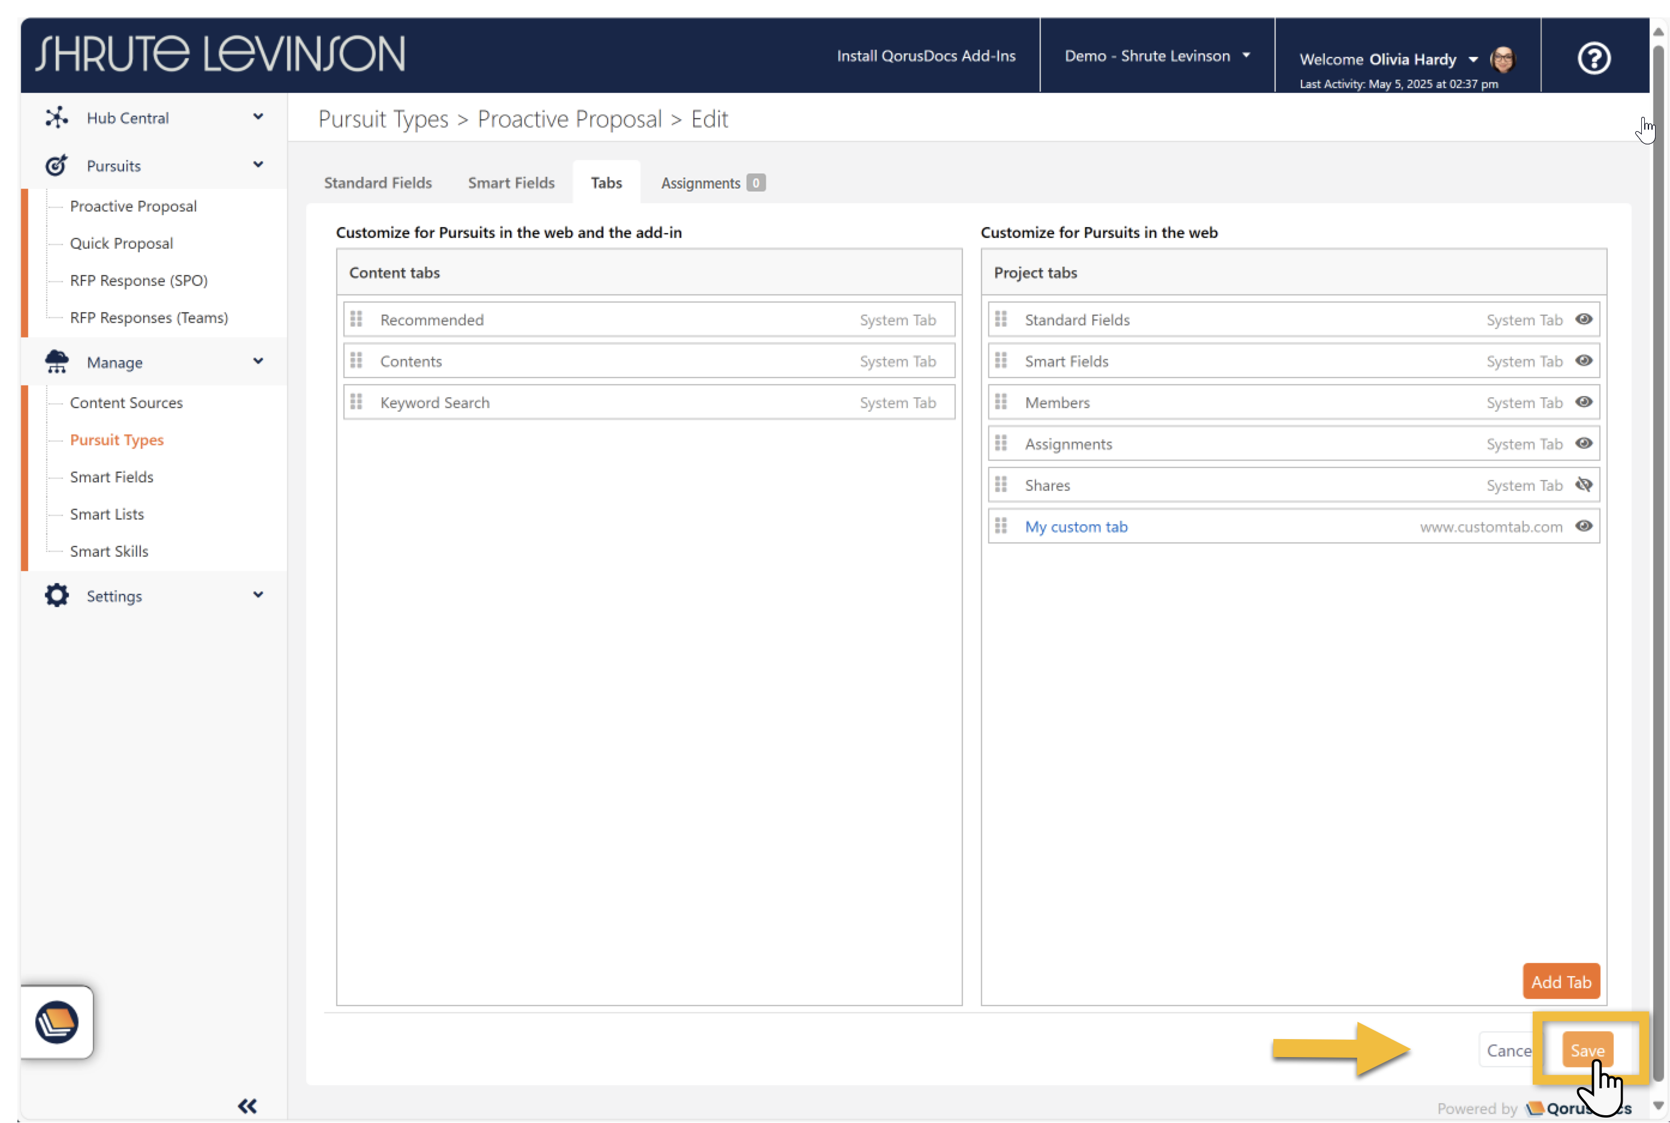Open the My custom tab link
This screenshot has height=1123, width=1670.
coord(1076,526)
